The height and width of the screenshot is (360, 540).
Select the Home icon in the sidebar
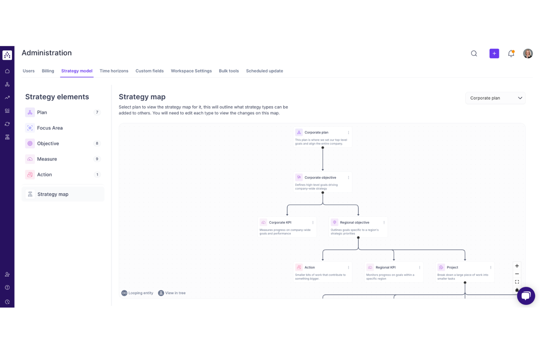point(7,71)
